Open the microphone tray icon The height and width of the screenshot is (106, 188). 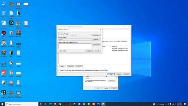(170, 104)
